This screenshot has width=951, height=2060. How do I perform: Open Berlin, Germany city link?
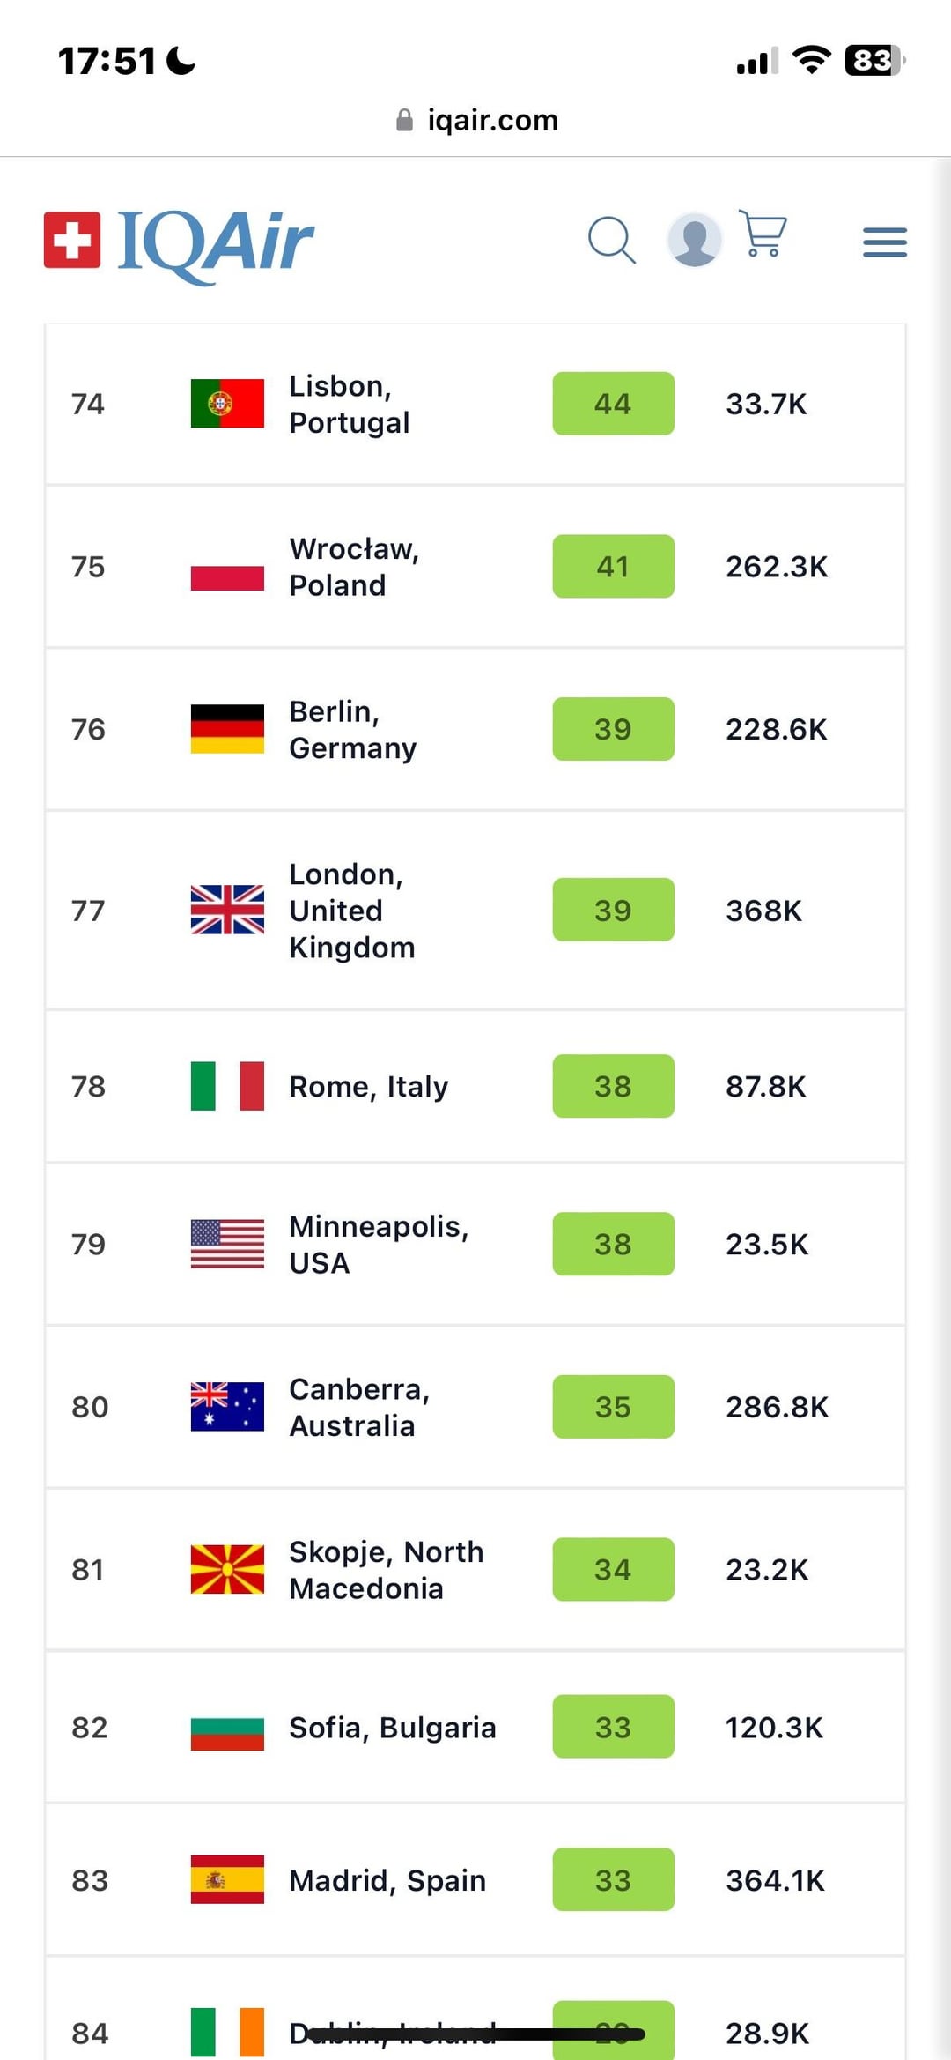pos(353,729)
